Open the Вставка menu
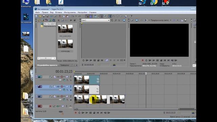 click(59, 12)
